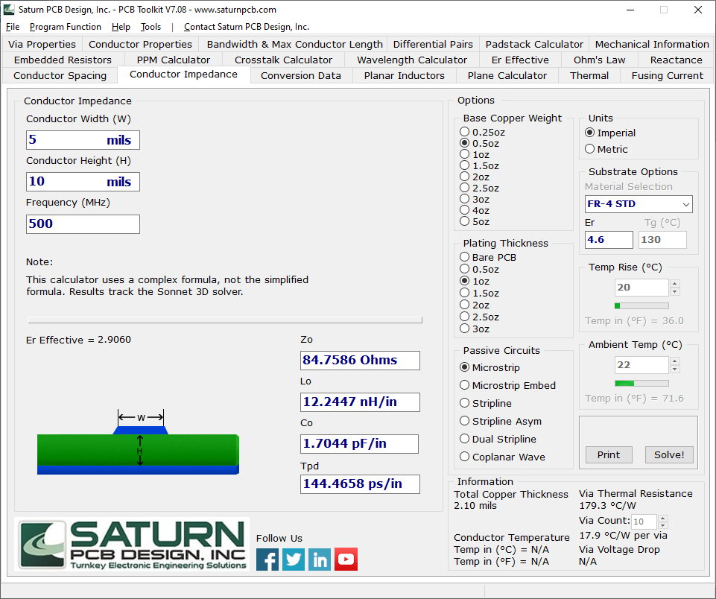This screenshot has width=716, height=599.
Task: Open Saturn PCB's Twitter page
Action: tap(294, 559)
